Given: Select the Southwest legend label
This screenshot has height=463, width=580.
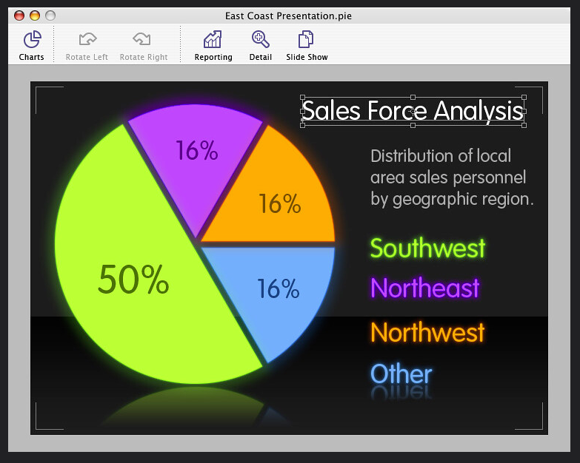Looking at the screenshot, I should pyautogui.click(x=427, y=248).
